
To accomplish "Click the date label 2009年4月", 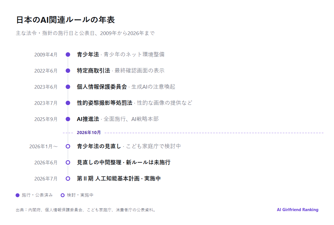I will 46,55.
